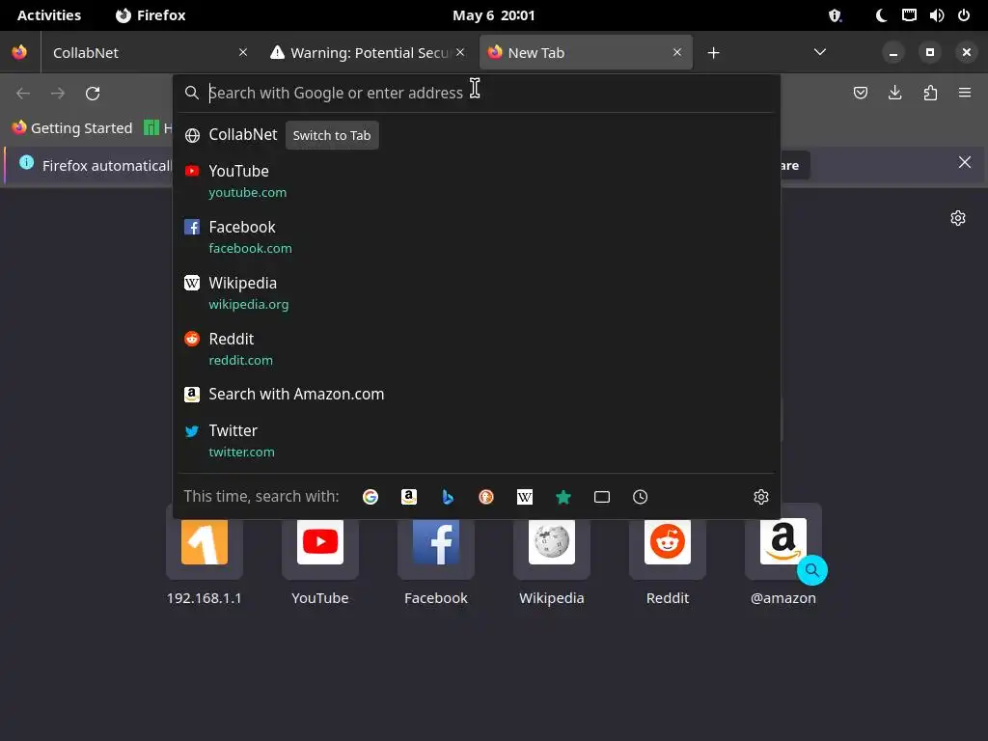This screenshot has width=988, height=741.
Task: Reload the current page
Action: point(93,94)
